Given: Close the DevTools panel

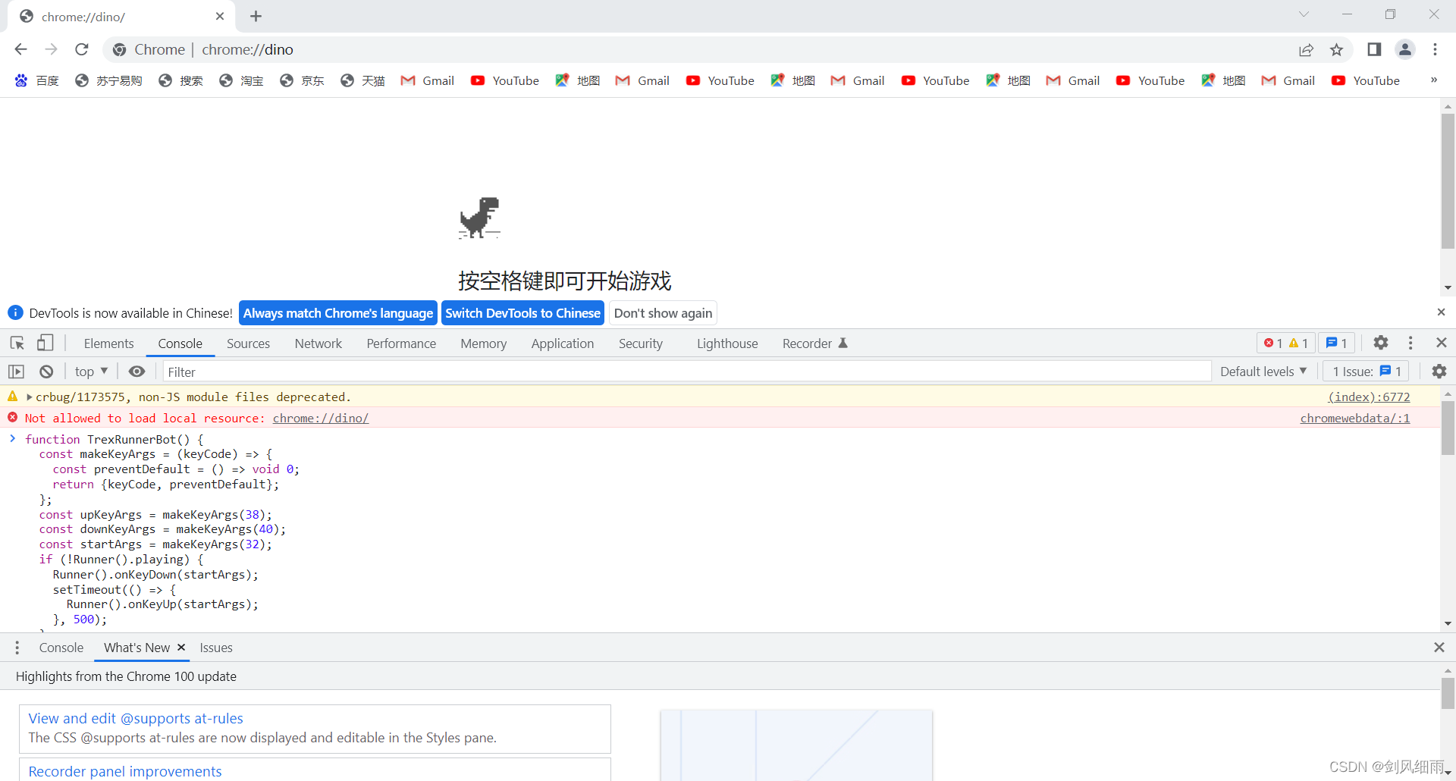Looking at the screenshot, I should tap(1442, 343).
